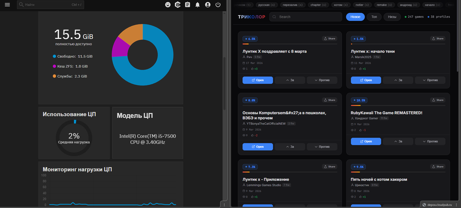The width and height of the screenshot is (461, 208).
Task: Vote Против on RubyKawaii REMASTERED card
Action: tap(430, 142)
